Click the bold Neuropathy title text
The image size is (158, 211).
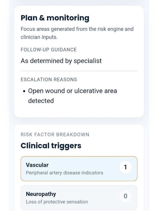click(x=41, y=194)
